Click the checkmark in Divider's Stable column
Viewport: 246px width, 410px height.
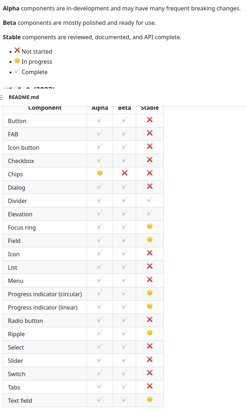[150, 199]
